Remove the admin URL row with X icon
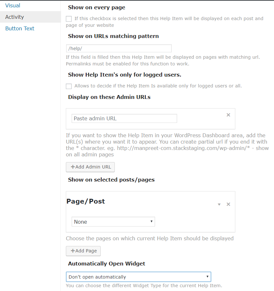Image resolution: width=274 pixels, height=291 pixels. [228, 115]
